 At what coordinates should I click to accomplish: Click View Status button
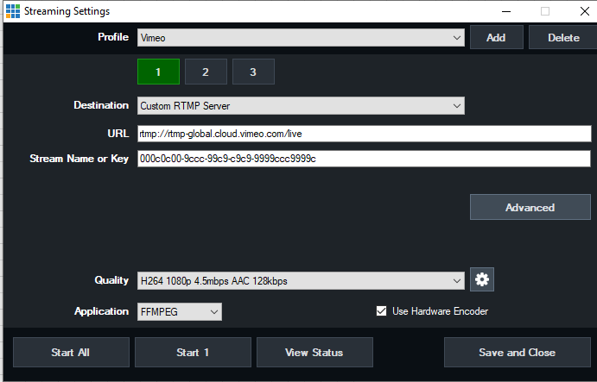313,352
